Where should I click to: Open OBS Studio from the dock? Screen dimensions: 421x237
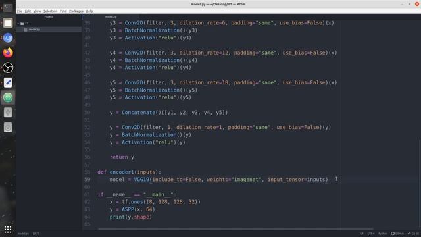8,68
